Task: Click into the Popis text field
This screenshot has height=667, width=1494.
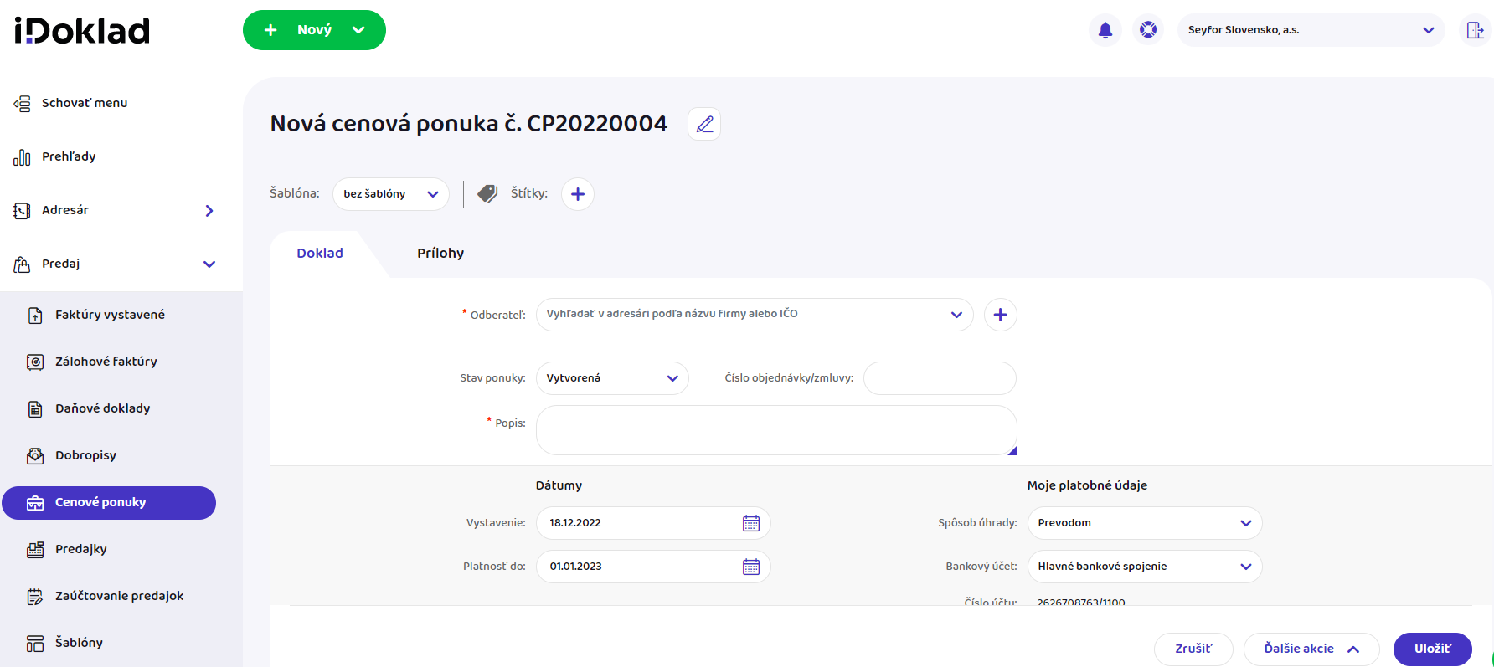Action: [775, 430]
